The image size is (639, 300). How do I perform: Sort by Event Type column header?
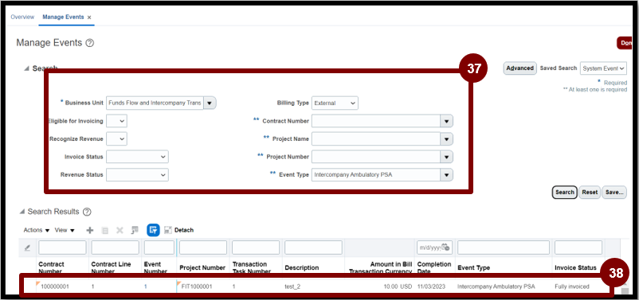coord(473,268)
